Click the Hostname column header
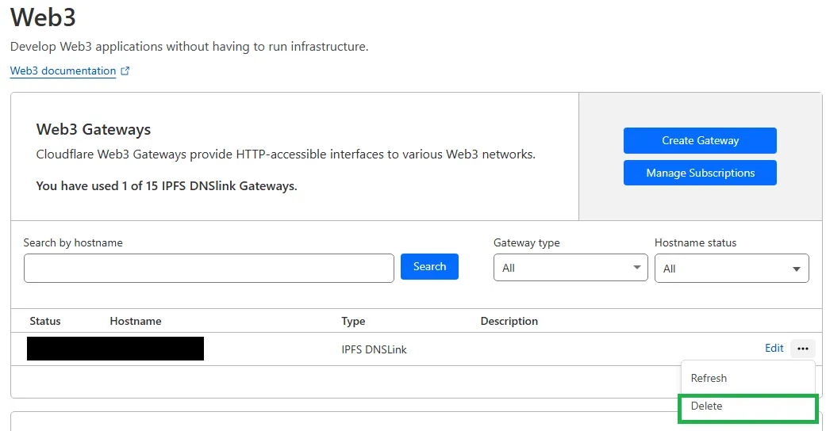Image resolution: width=826 pixels, height=431 pixels. click(x=136, y=321)
